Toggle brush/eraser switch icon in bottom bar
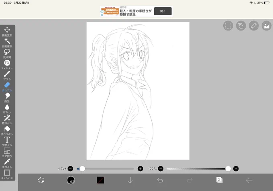Viewport: 273px width, 191px height. coord(41,180)
